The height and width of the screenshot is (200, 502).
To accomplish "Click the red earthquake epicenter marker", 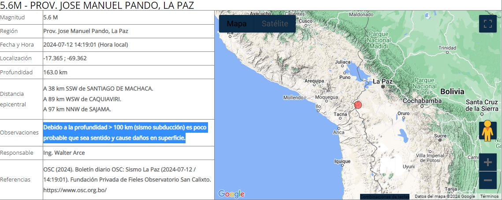I will click(x=358, y=105).
